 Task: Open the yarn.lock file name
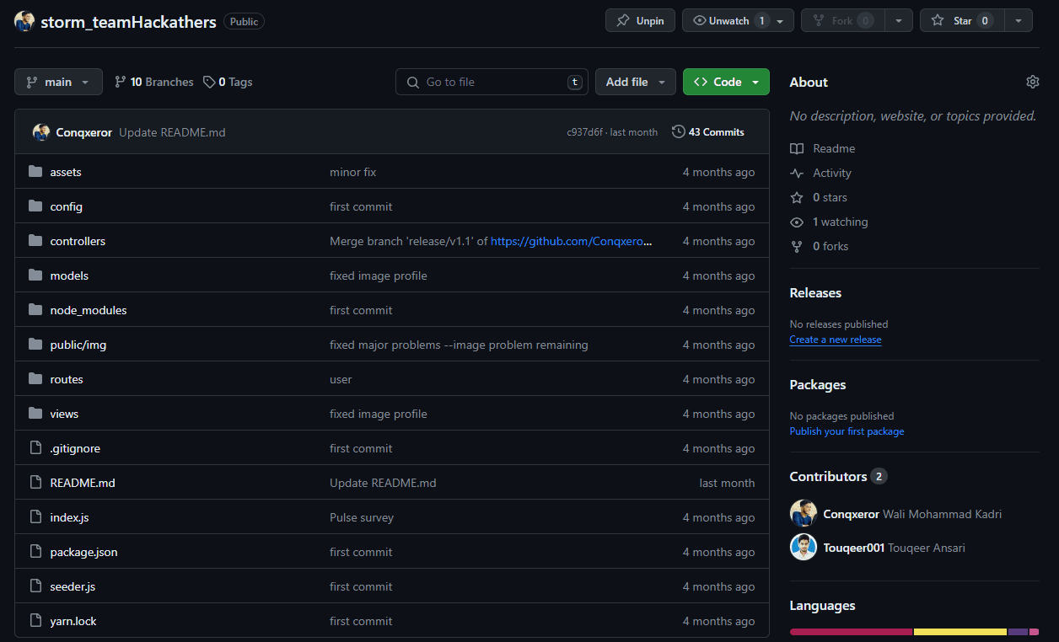[x=73, y=621]
